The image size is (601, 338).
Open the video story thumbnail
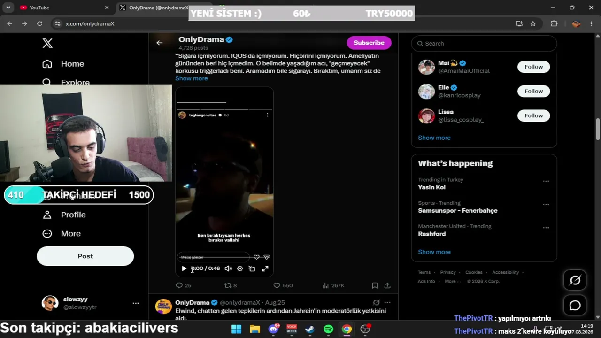tap(224, 182)
